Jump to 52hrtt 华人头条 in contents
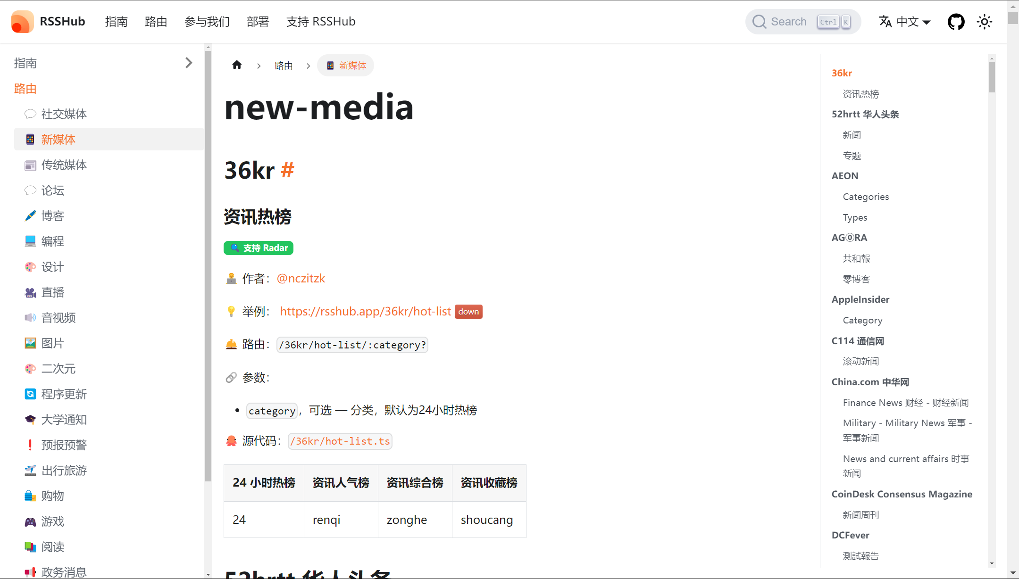This screenshot has height=579, width=1019. (865, 114)
